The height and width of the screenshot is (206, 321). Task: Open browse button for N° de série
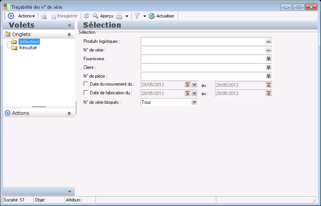[269, 50]
